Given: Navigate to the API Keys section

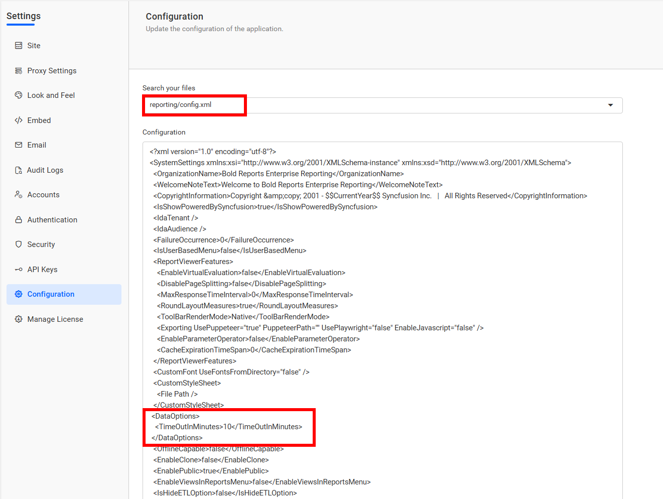Looking at the screenshot, I should (x=42, y=270).
